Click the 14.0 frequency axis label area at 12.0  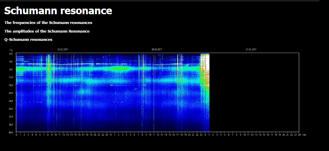(x=11, y=77)
